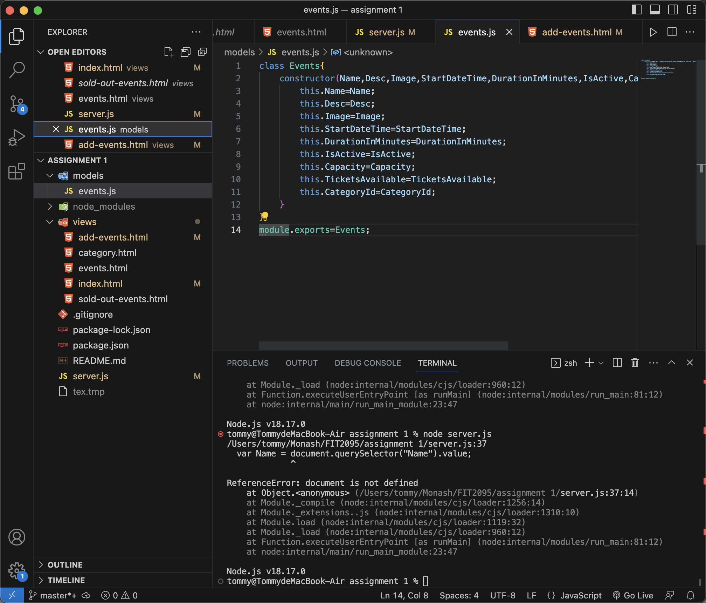This screenshot has width=706, height=603.
Task: Open the terminal launch profile dropdown
Action: tap(601, 363)
